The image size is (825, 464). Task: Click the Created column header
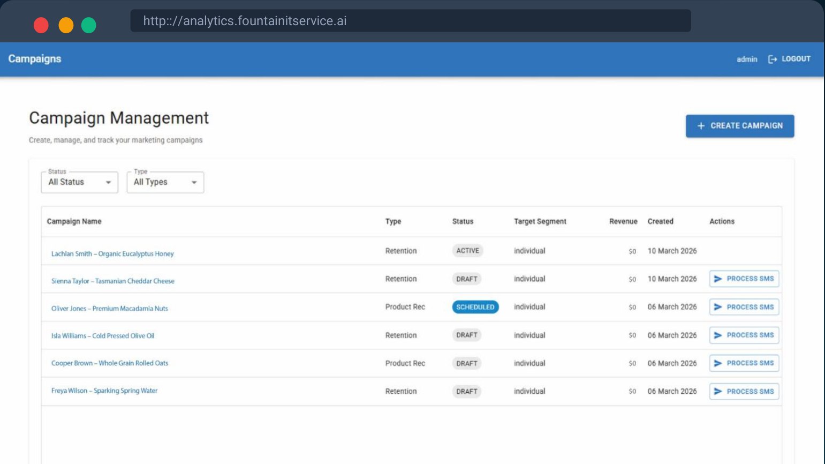tap(661, 221)
